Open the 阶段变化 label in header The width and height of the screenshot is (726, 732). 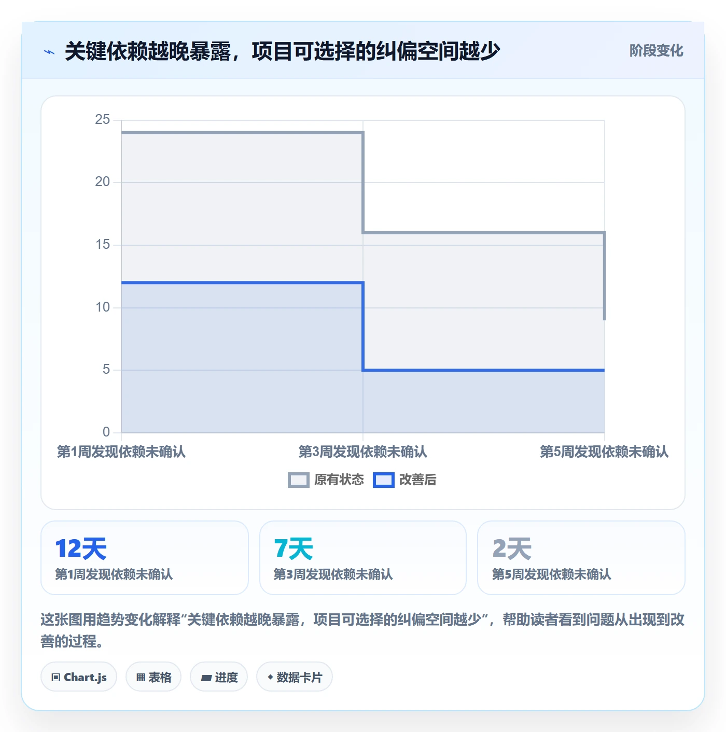point(656,51)
